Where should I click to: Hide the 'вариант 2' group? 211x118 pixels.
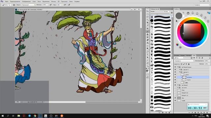pyautogui.click(x=175, y=69)
